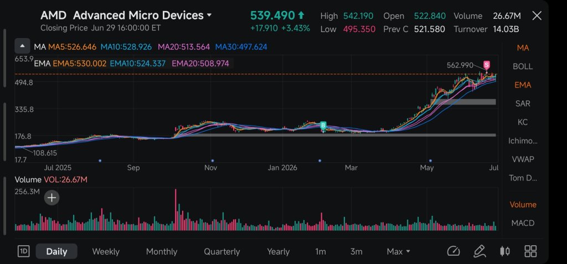Viewport: 567px width, 264px height.
Task: Select the drawing pencil tool
Action: click(x=480, y=251)
